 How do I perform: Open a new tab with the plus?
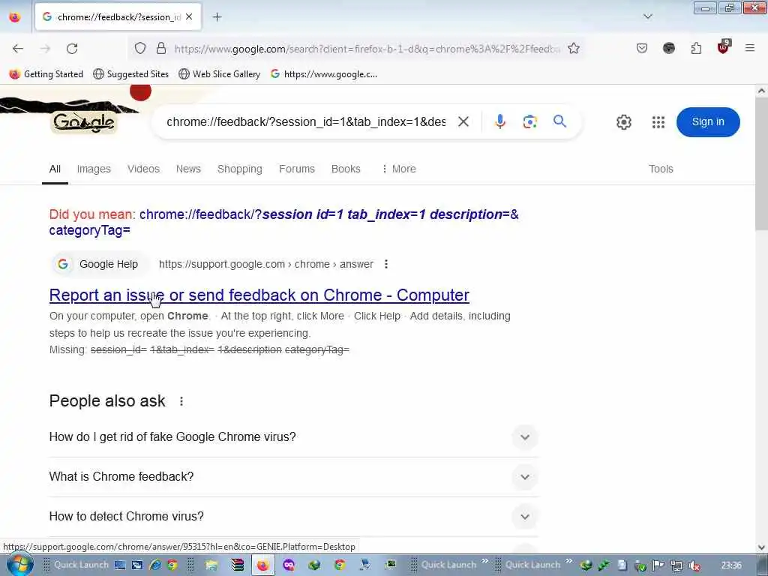click(217, 17)
